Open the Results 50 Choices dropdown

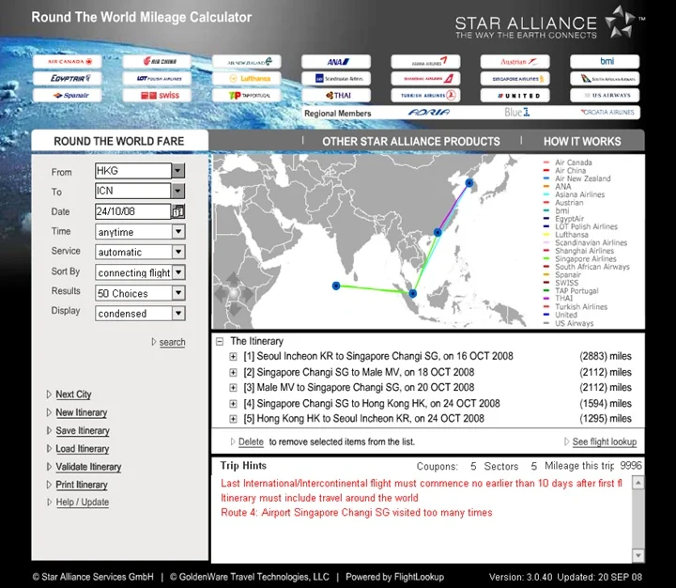[x=178, y=293]
